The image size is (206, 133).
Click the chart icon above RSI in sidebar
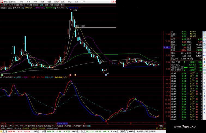click(204, 52)
